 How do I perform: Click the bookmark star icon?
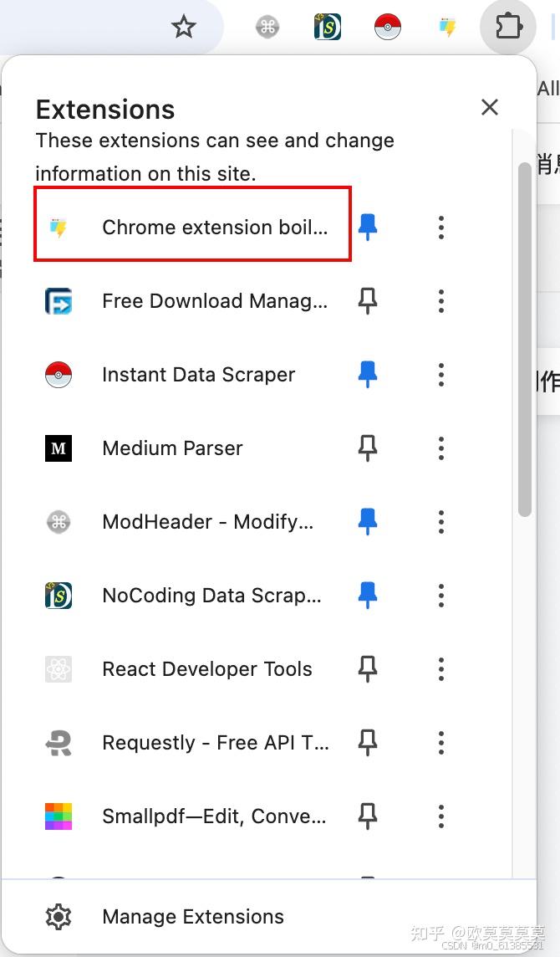point(183,27)
